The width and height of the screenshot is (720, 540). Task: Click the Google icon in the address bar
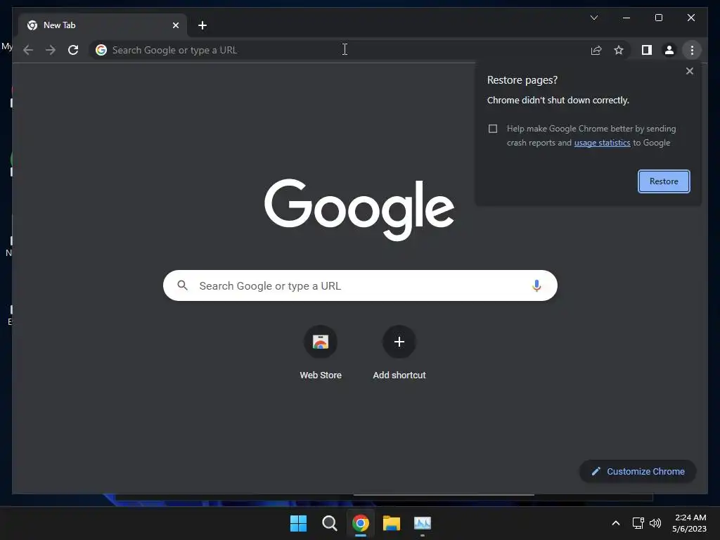[101, 50]
